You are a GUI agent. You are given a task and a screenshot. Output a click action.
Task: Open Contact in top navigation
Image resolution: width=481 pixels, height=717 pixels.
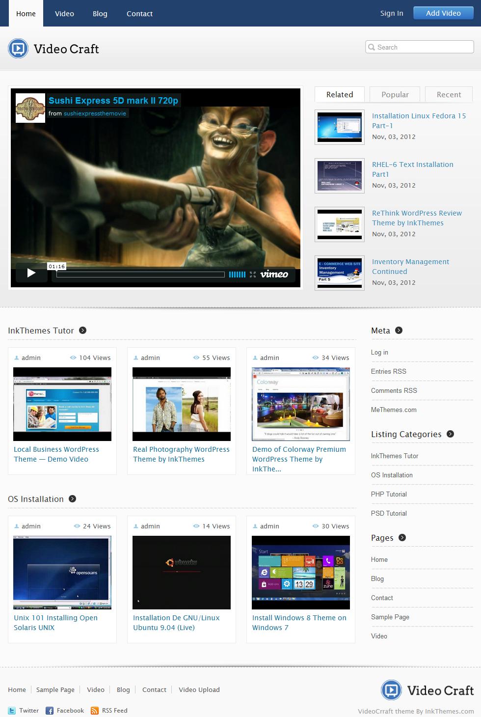(x=139, y=13)
